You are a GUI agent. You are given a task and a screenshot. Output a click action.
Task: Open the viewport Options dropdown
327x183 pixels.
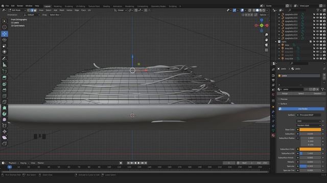point(264,15)
